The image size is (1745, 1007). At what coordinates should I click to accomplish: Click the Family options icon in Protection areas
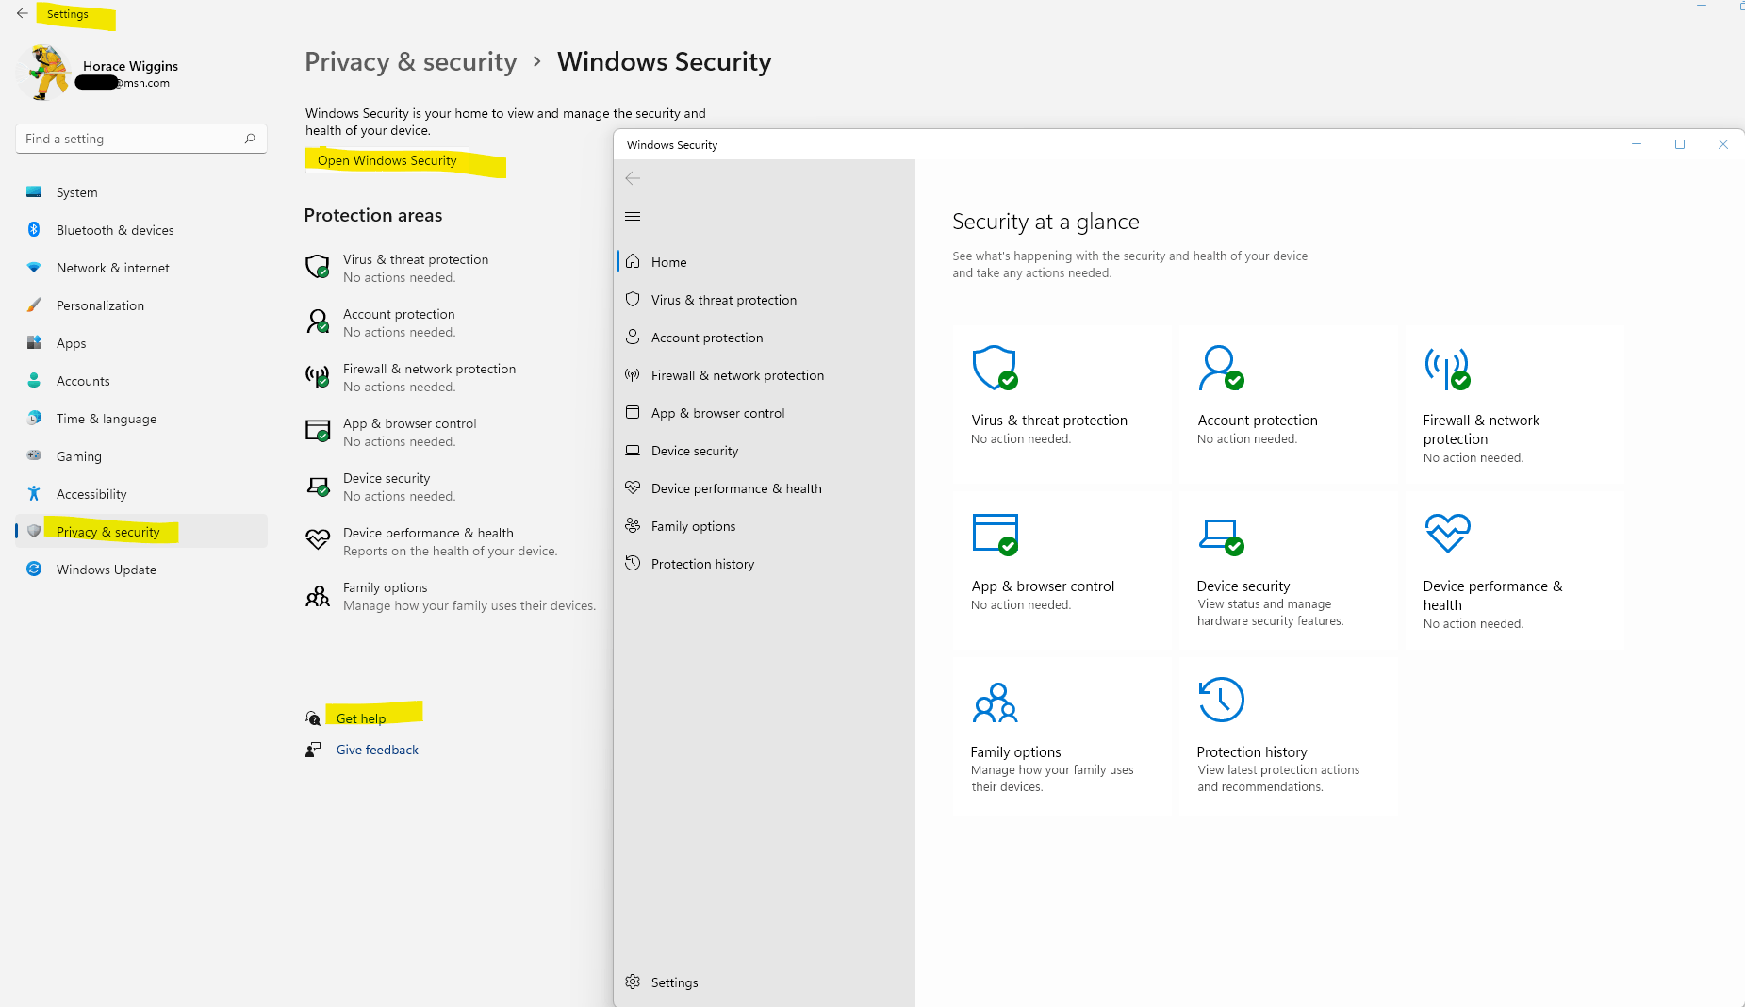318,596
